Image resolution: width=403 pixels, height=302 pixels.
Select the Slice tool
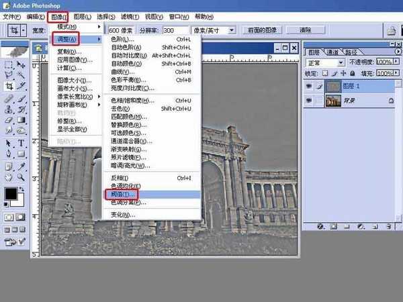[x=21, y=86]
